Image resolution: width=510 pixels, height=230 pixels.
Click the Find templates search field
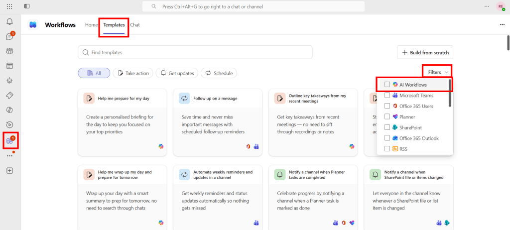[195, 52]
